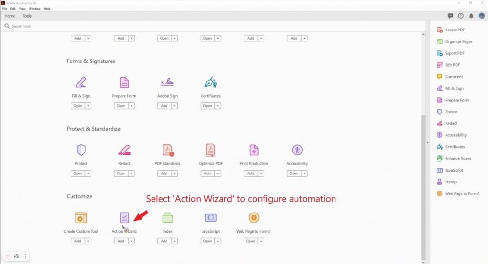Image resolution: width=488 pixels, height=264 pixels.
Task: Click Add button under Create Custom Tool
Action: click(78, 241)
